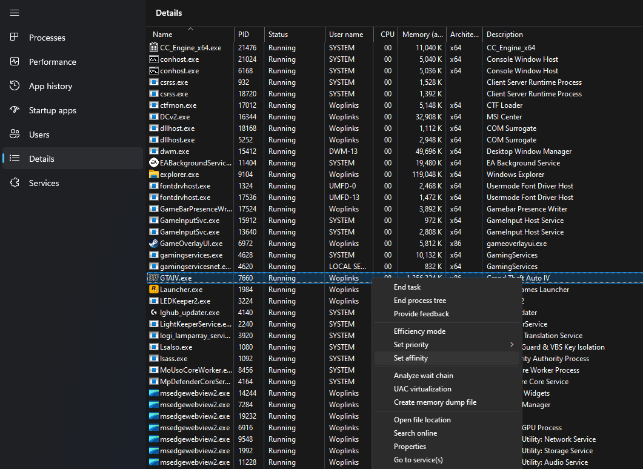
Task: Select Create memory dump file
Action: 447,402
